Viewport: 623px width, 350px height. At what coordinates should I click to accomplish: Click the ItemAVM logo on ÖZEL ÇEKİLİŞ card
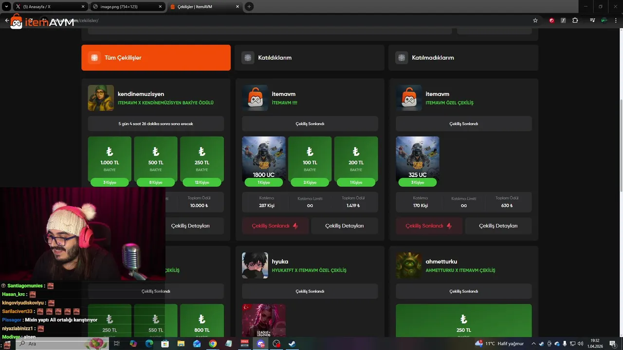coord(409,98)
